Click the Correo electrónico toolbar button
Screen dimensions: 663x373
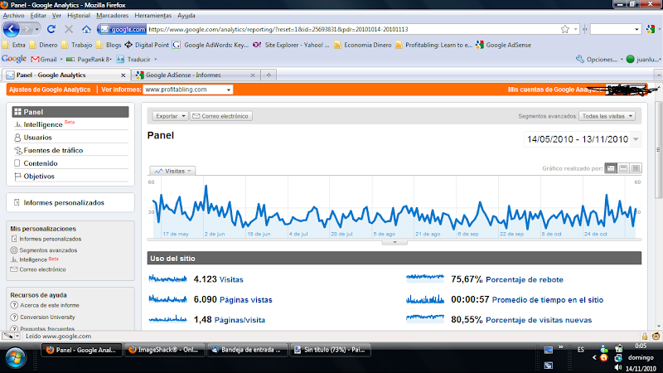[x=221, y=116]
